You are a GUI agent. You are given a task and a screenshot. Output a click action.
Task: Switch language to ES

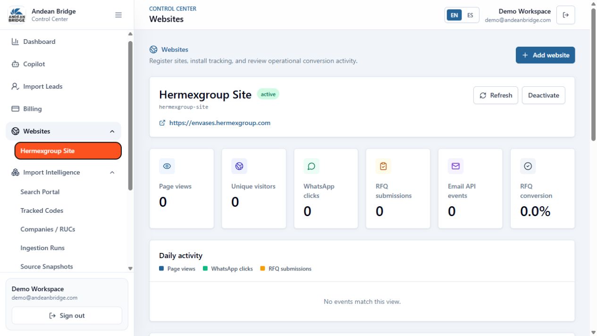pyautogui.click(x=470, y=15)
